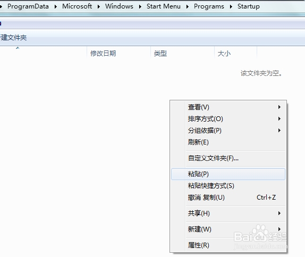The width and height of the screenshot is (305, 257).
Task: Click Microsoft in address breadcrumb
Action: 77,6
